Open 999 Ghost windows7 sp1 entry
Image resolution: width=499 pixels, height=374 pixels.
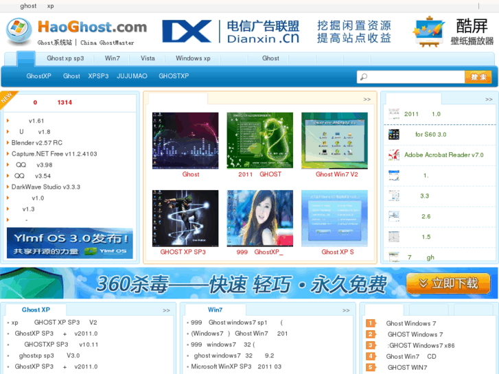tap(237, 323)
